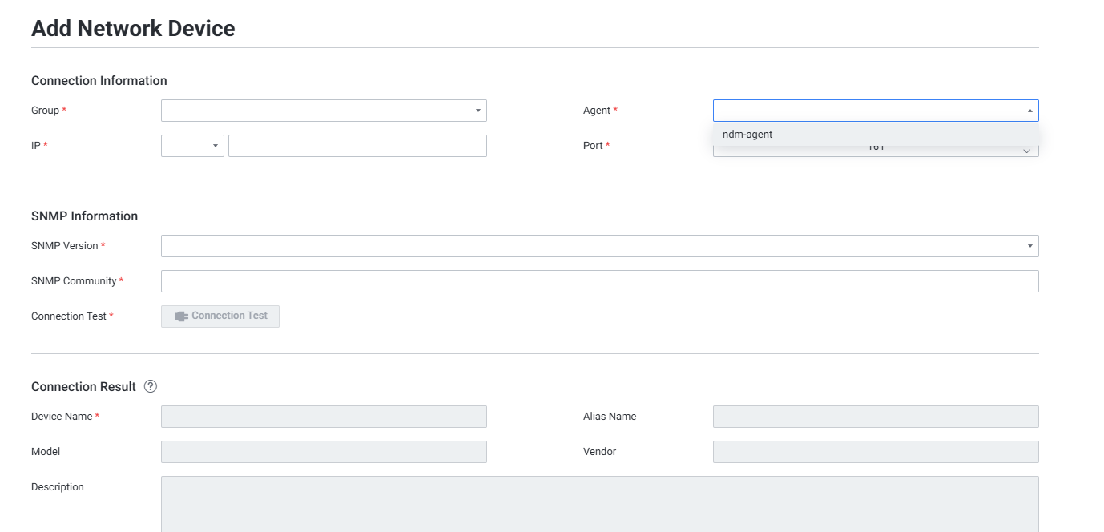Click the SNMP Version label
The height and width of the screenshot is (532, 1104).
65,246
